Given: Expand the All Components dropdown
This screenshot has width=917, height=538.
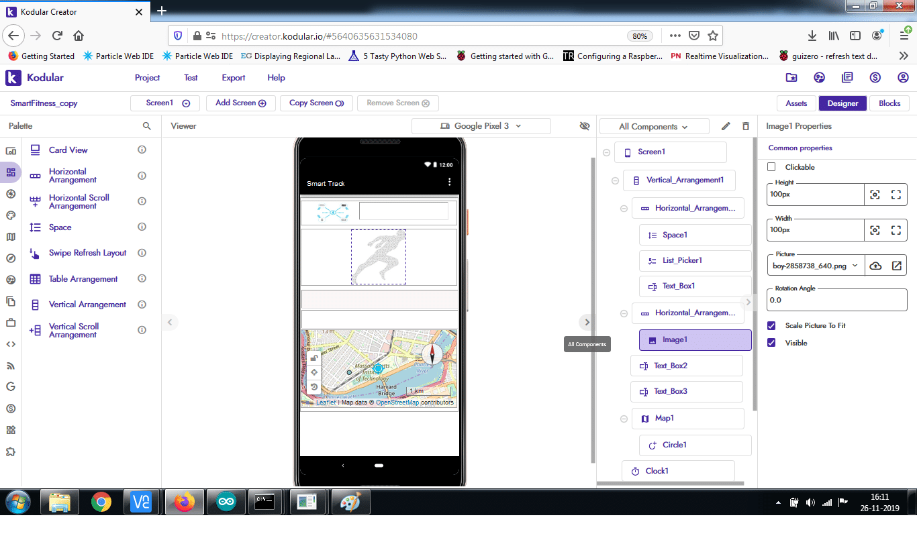Looking at the screenshot, I should coord(654,126).
